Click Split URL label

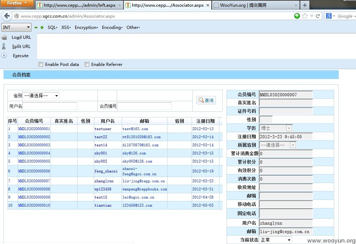pos(21,47)
